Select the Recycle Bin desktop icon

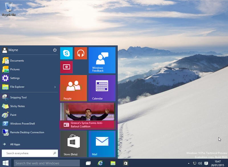[9, 9]
